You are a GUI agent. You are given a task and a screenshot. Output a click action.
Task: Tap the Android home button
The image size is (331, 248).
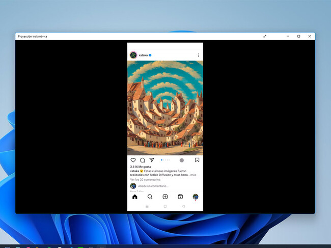click(x=165, y=206)
